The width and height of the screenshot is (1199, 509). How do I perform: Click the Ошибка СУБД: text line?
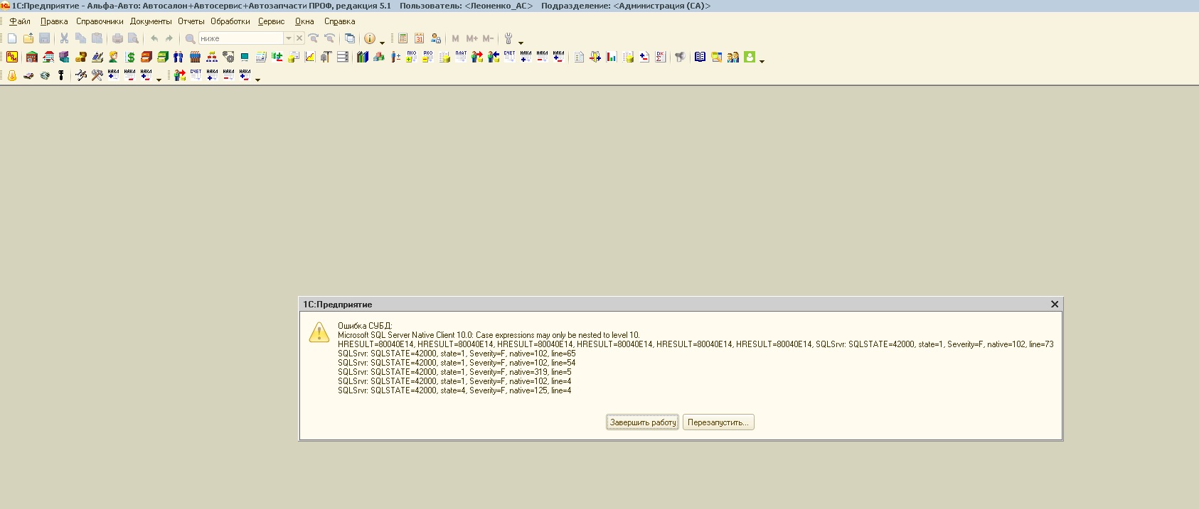(365, 326)
